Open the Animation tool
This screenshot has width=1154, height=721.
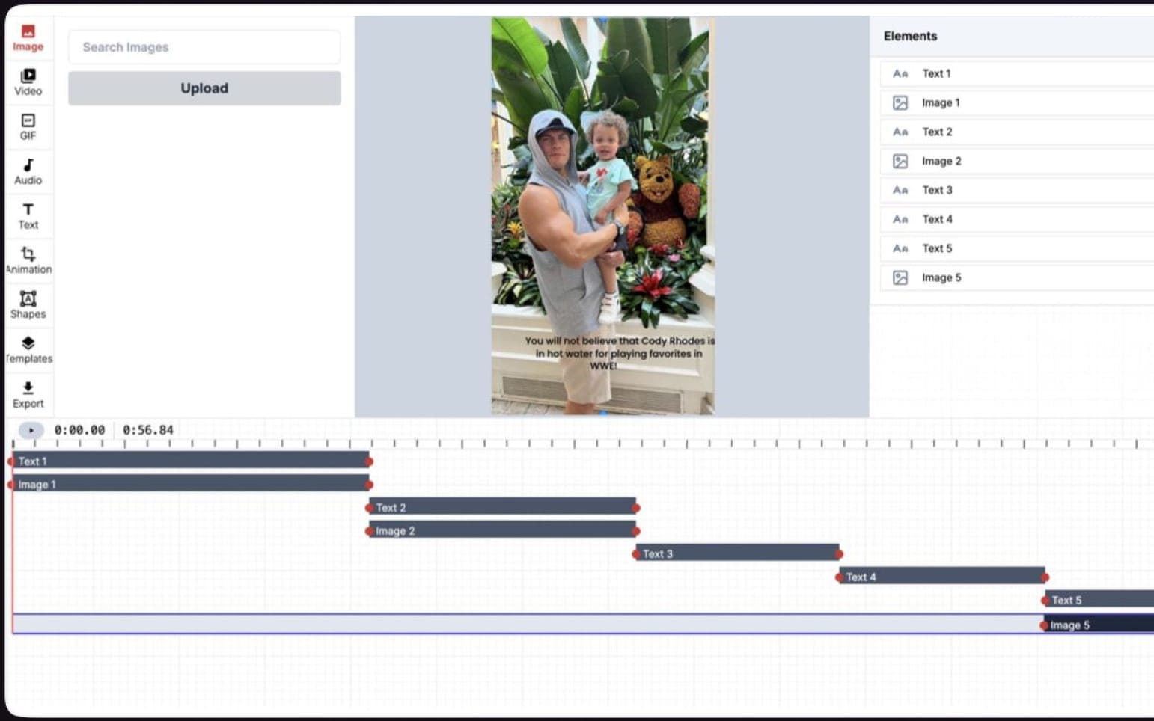pyautogui.click(x=28, y=260)
